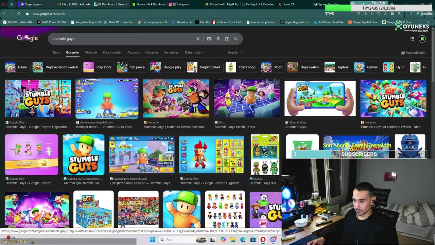Open the Akakçe Stumble Guys 3'lü image

(265, 155)
